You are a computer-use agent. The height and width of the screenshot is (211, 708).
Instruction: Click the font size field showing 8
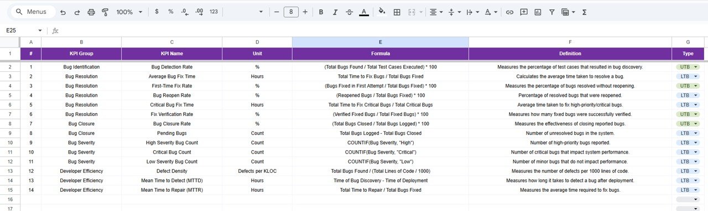[x=291, y=12]
